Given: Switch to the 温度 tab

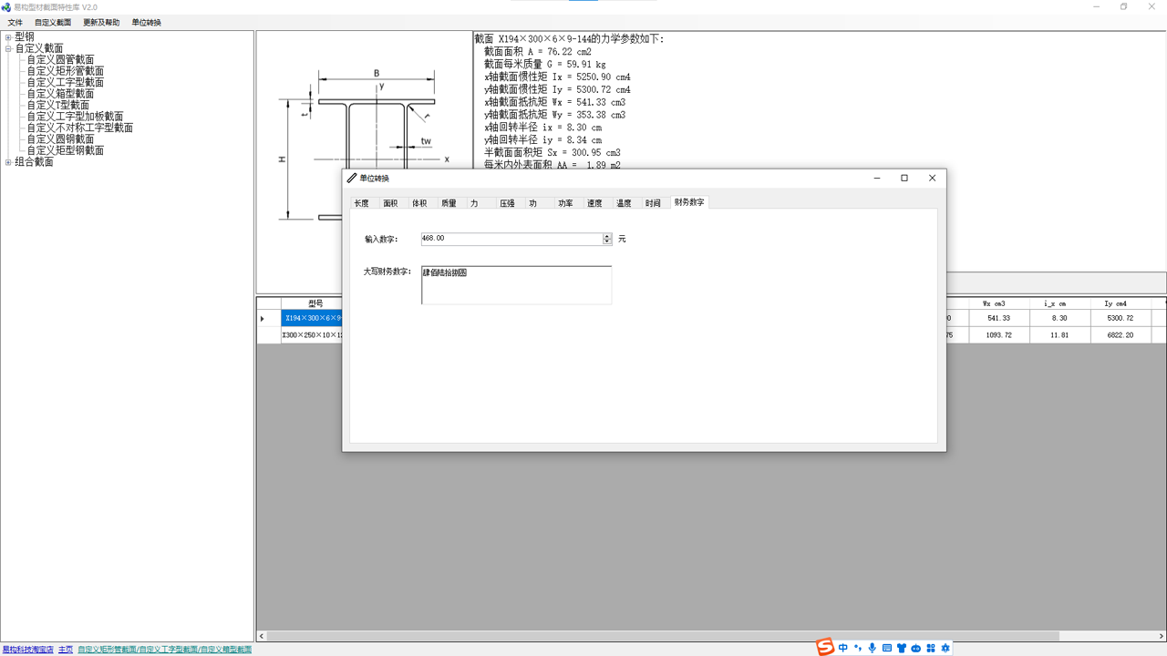Looking at the screenshot, I should 624,203.
